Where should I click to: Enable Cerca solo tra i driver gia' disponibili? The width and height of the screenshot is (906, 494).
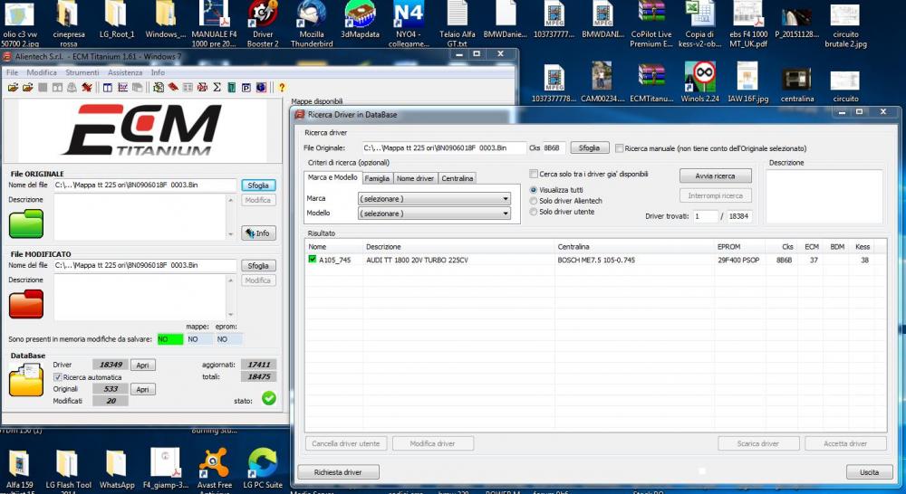(x=534, y=174)
